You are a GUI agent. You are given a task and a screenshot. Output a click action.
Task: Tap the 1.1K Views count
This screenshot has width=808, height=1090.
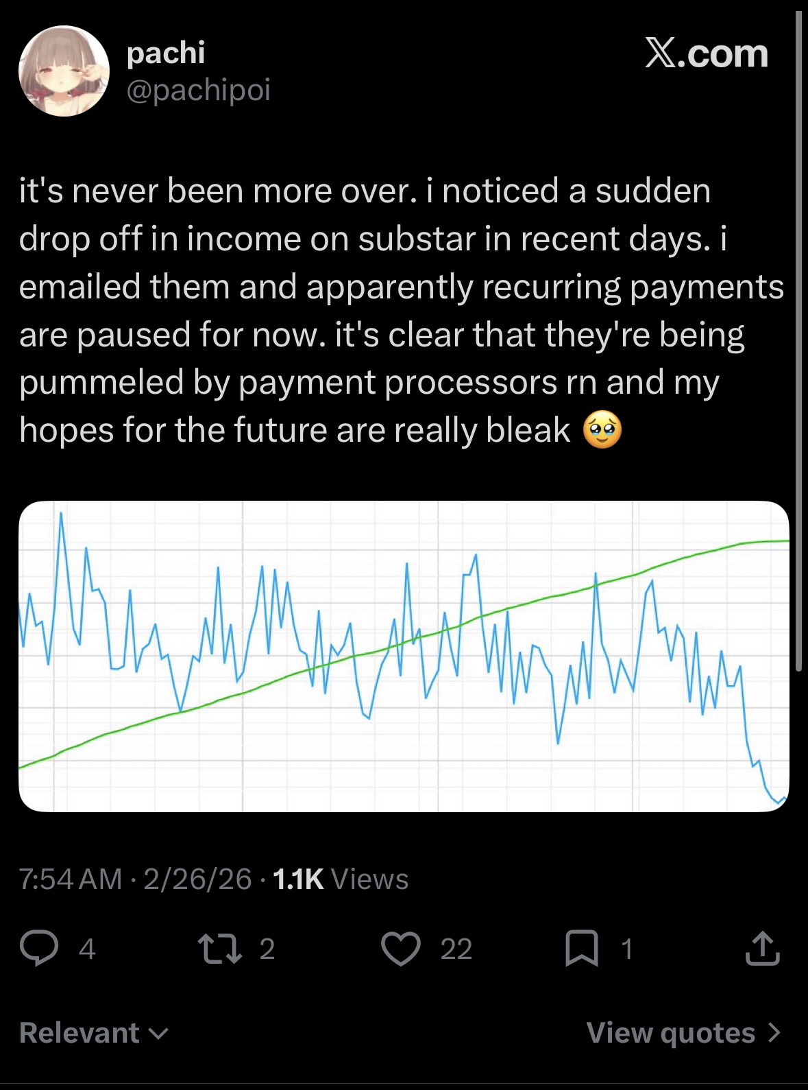(341, 879)
